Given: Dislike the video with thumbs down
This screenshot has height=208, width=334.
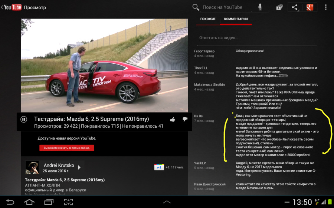Looking at the screenshot, I should [185, 119].
